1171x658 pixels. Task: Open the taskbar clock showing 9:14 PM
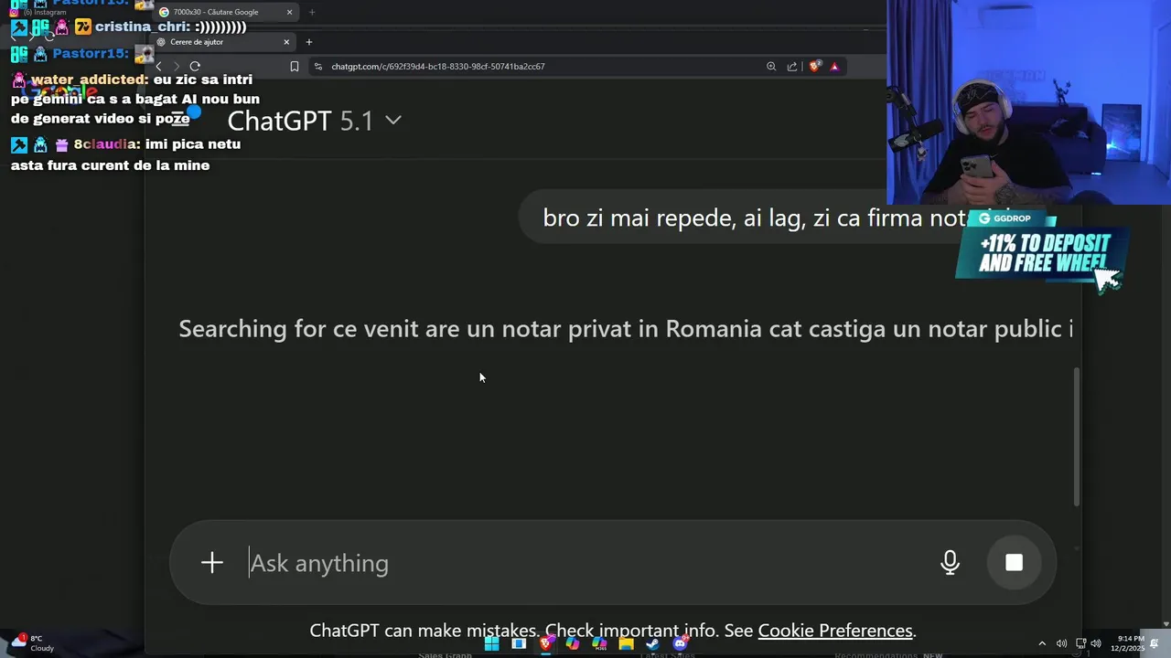coord(1127,643)
